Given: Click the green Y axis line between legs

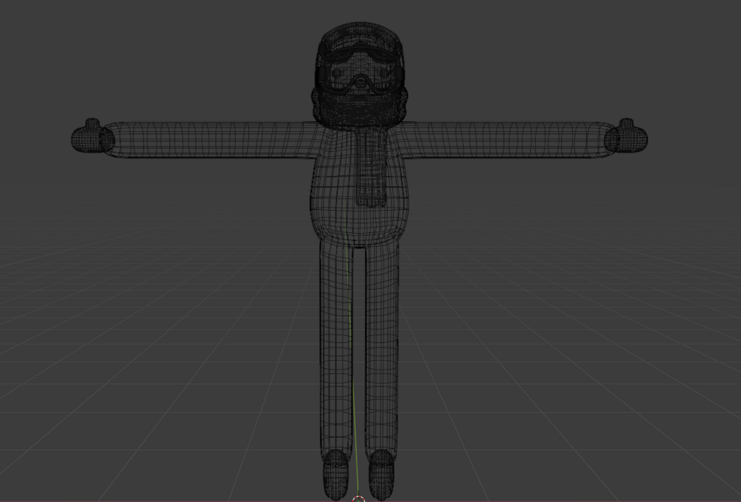Looking at the screenshot, I should [x=352, y=350].
